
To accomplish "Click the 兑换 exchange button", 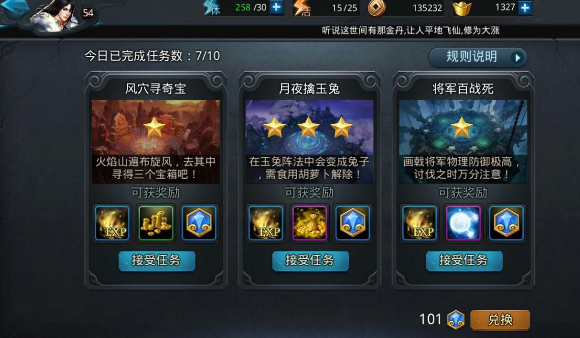I will [x=500, y=320].
